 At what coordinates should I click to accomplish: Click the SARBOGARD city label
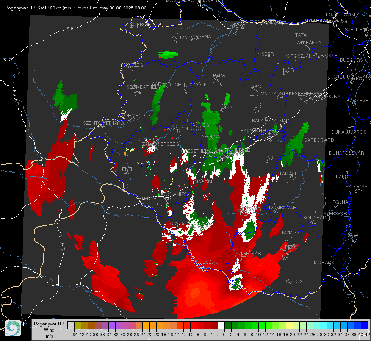click(x=319, y=140)
